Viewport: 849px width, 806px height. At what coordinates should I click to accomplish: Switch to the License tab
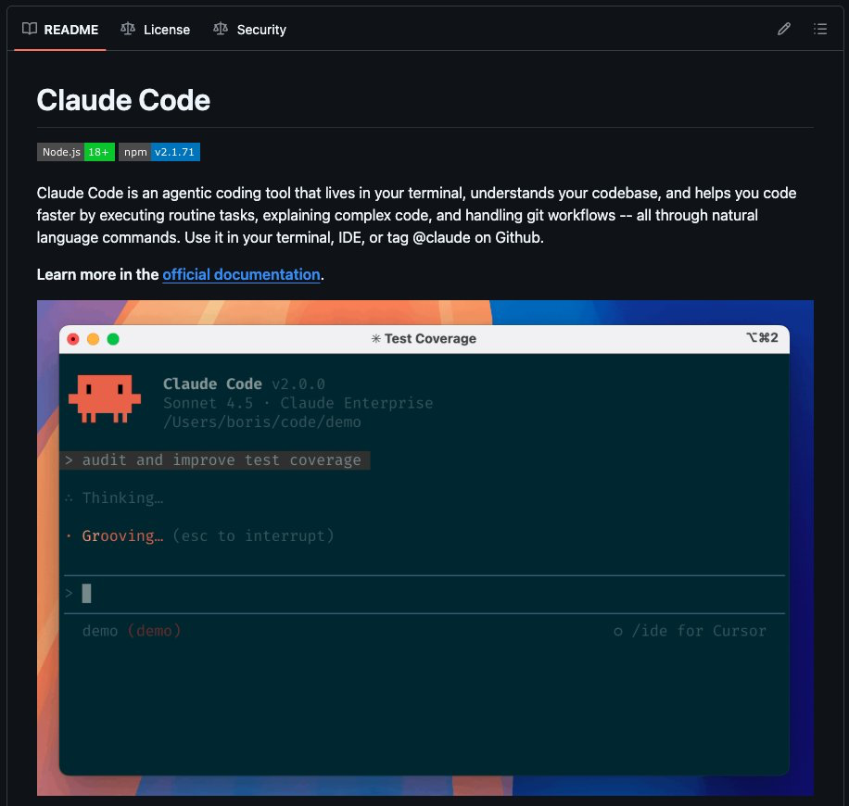click(165, 29)
